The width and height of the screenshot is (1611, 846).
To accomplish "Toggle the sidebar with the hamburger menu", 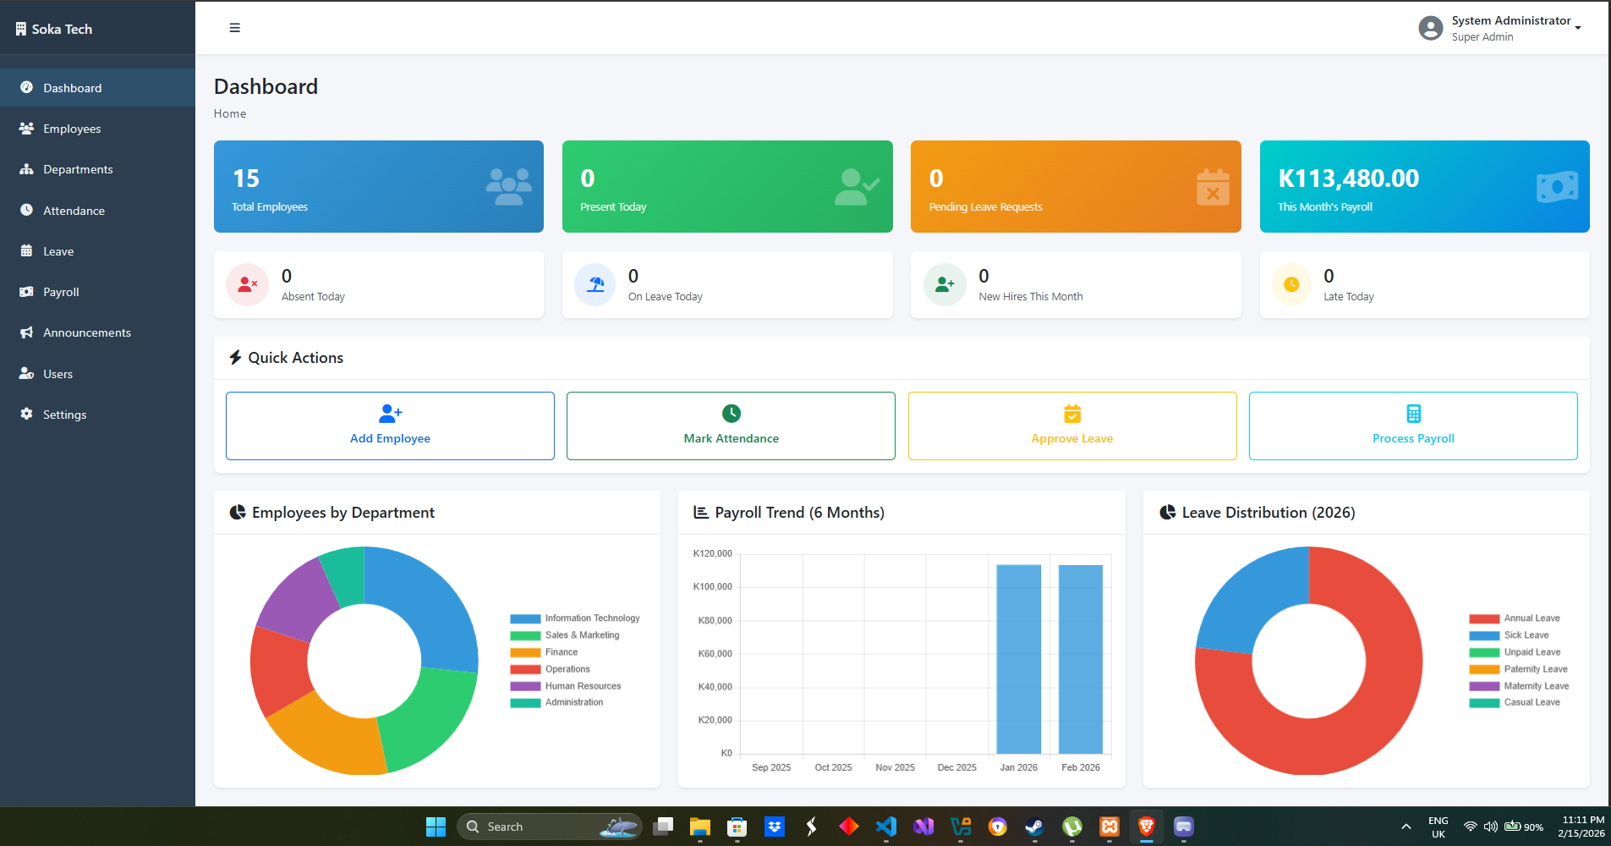I will click(x=234, y=27).
